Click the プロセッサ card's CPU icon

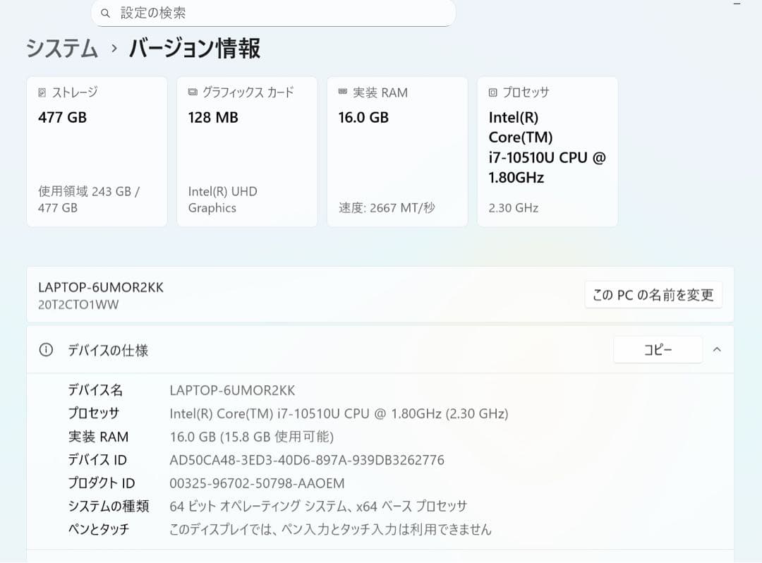coord(491,92)
